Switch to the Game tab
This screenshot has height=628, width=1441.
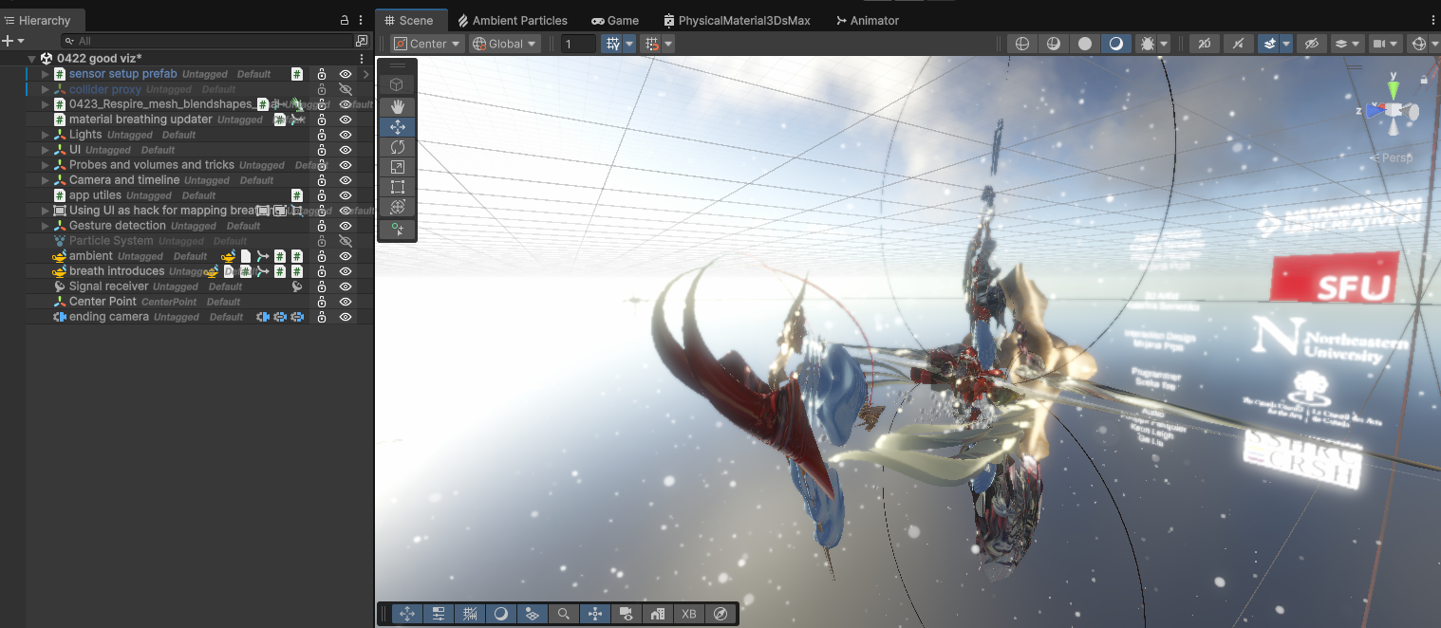615,20
